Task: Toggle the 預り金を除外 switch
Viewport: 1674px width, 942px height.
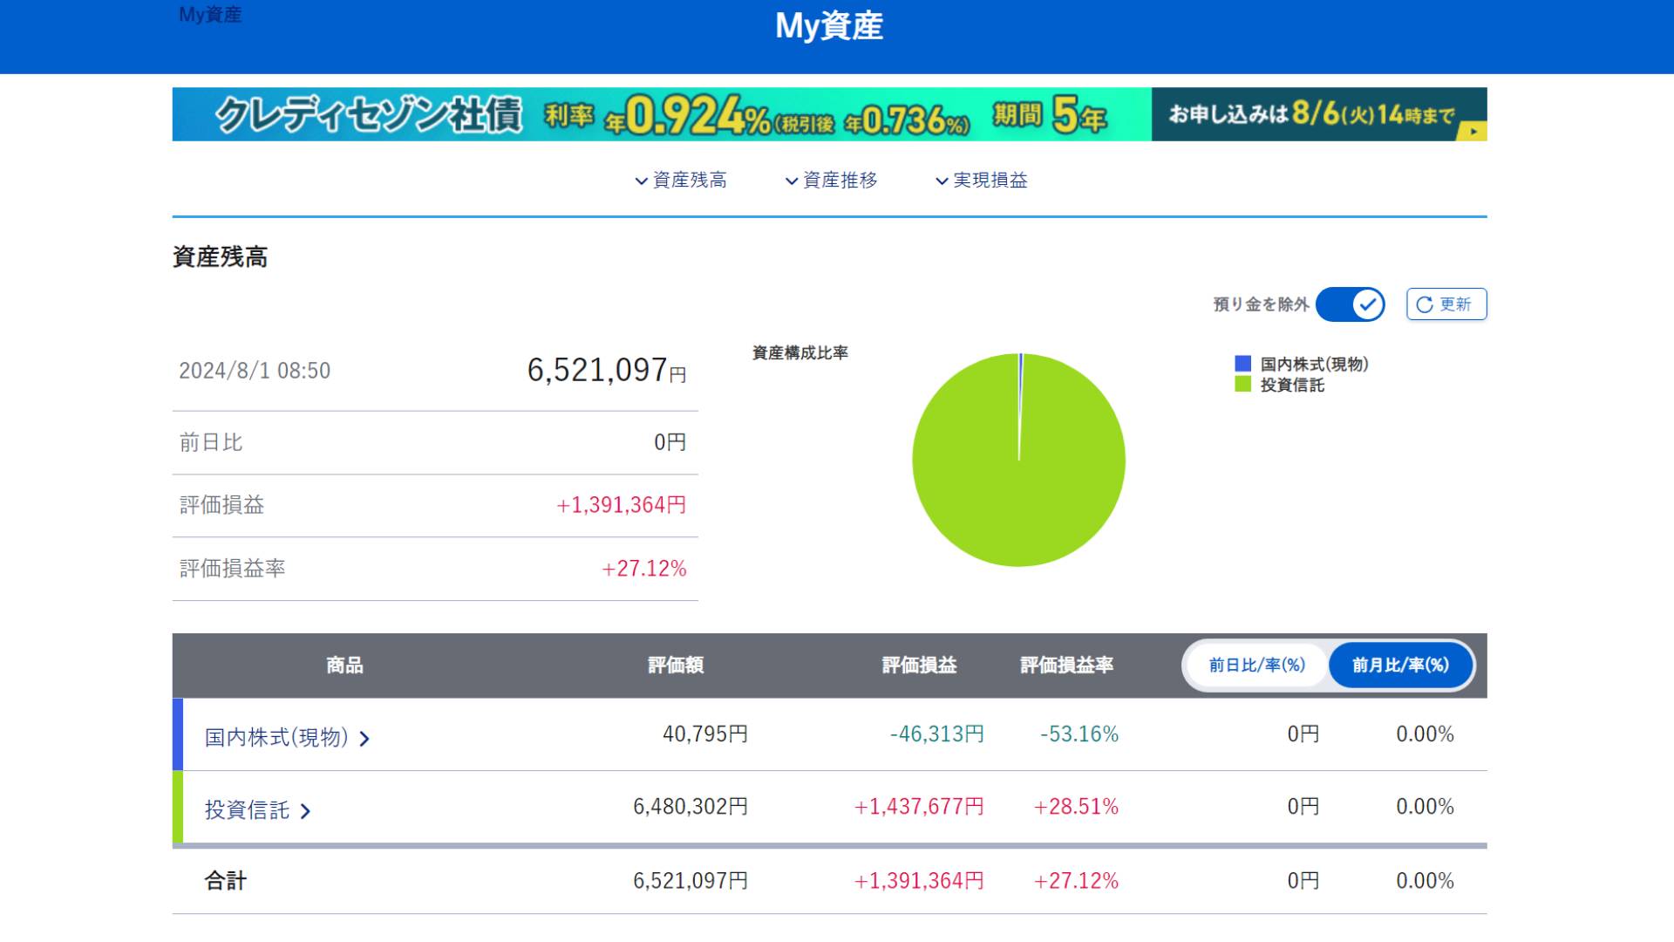Action: (x=1351, y=304)
